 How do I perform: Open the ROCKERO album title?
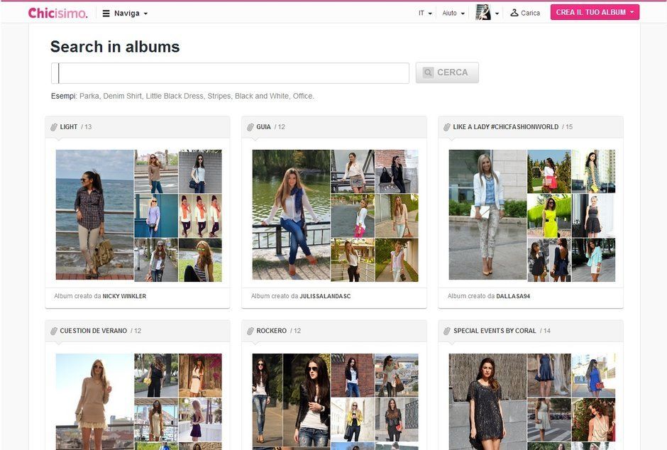[x=271, y=331]
